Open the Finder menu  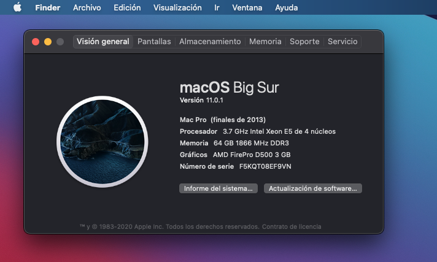(48, 7)
